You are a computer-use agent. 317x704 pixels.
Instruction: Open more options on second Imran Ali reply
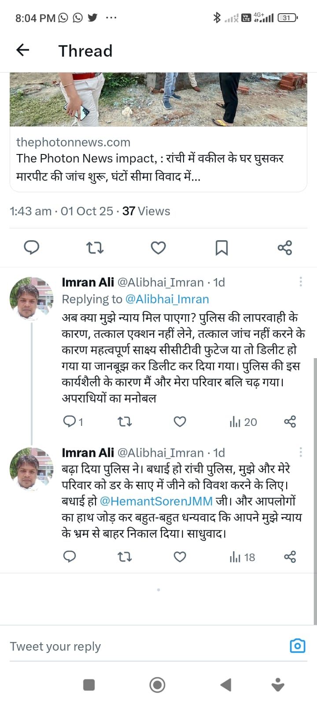point(301,452)
